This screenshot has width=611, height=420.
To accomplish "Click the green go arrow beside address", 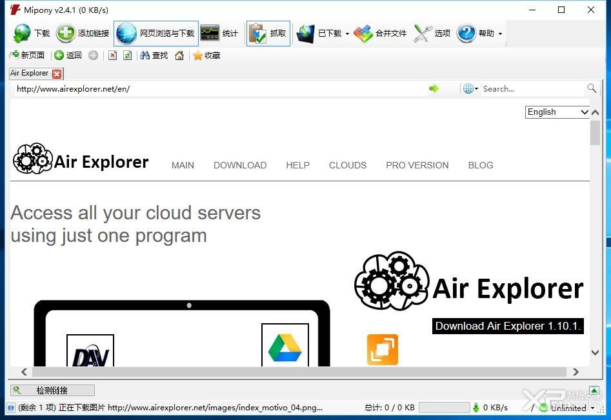I will pyautogui.click(x=434, y=89).
